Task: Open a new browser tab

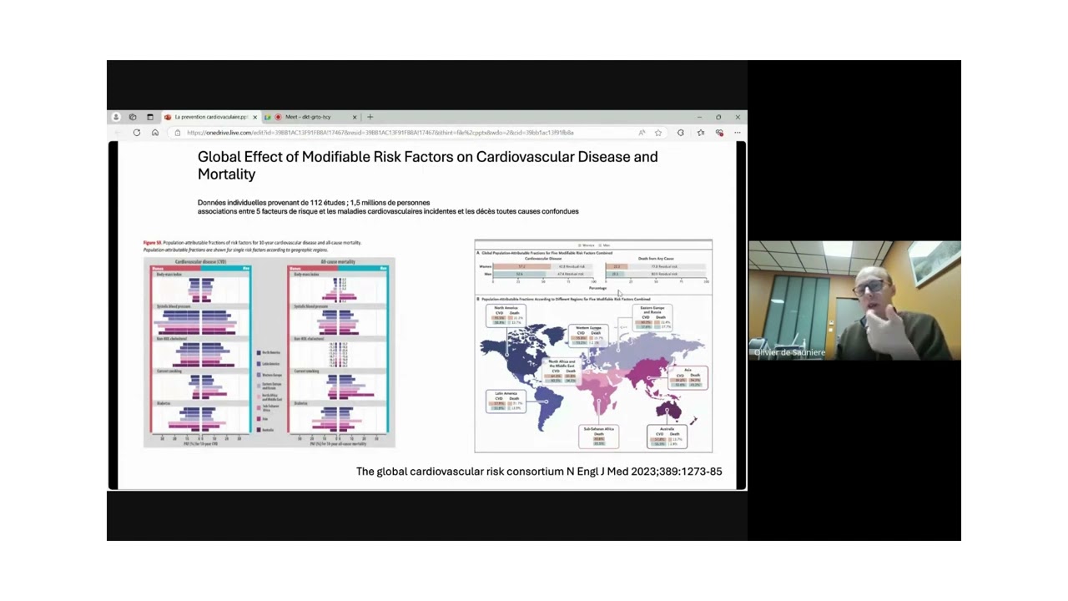Action: 370,117
